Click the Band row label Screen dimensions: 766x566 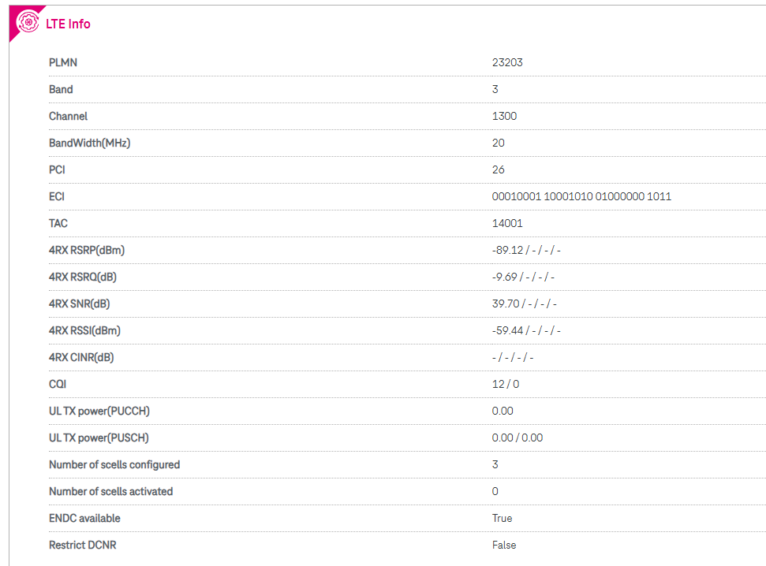61,89
